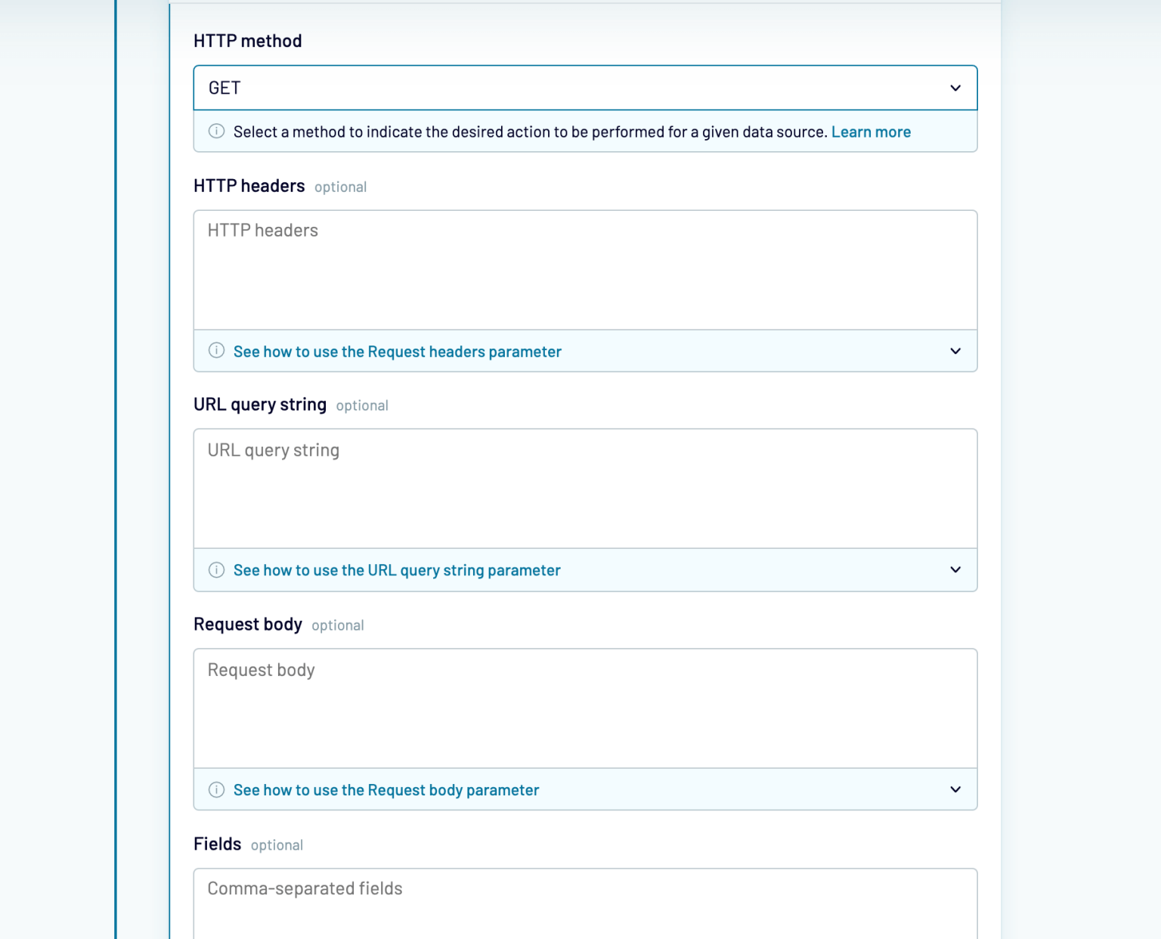The height and width of the screenshot is (939, 1161).
Task: Click See how to use the URL query string parameter
Action: tap(397, 570)
